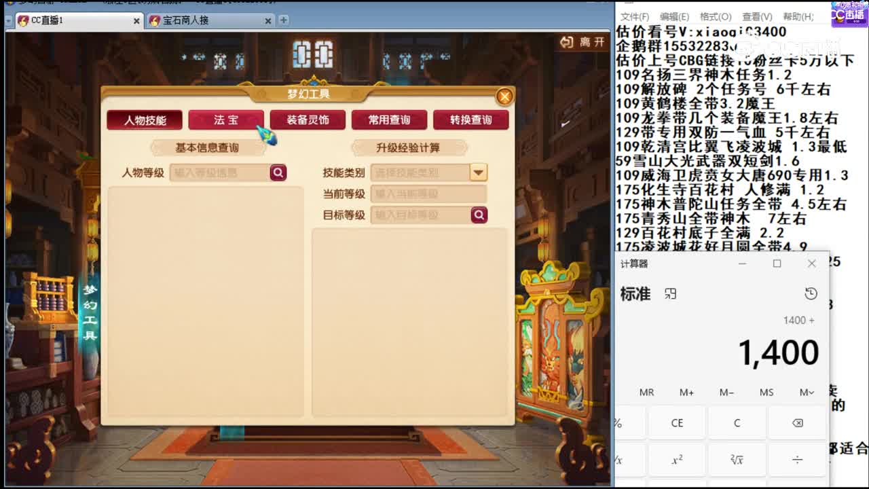
Task: Expand the M memory list dropdown
Action: (807, 392)
